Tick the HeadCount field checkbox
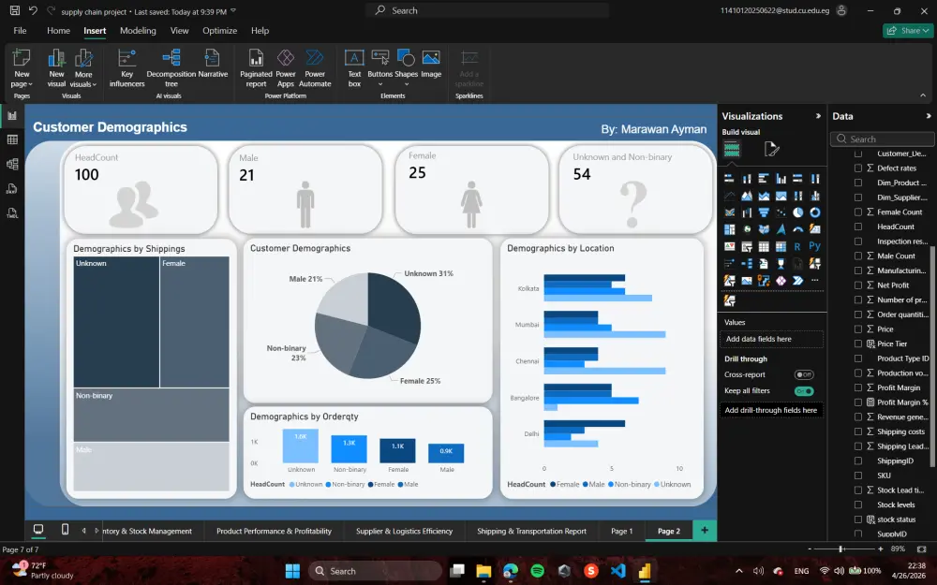Viewport: 937px width, 585px height. [858, 227]
